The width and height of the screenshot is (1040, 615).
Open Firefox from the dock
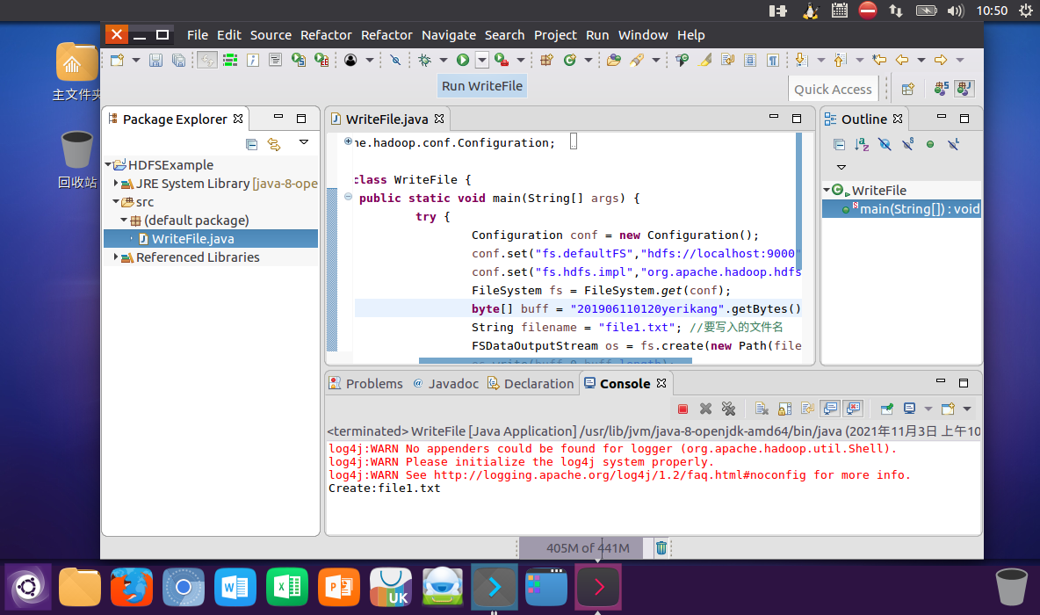point(132,586)
